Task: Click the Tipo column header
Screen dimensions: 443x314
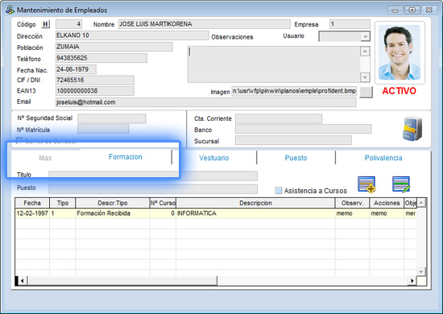Action: (x=63, y=203)
